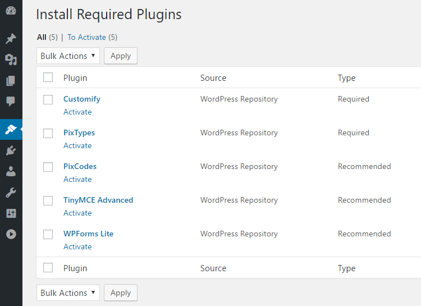Open the TinyMCE Advanced plugin link
This screenshot has width=421, height=306.
point(98,200)
